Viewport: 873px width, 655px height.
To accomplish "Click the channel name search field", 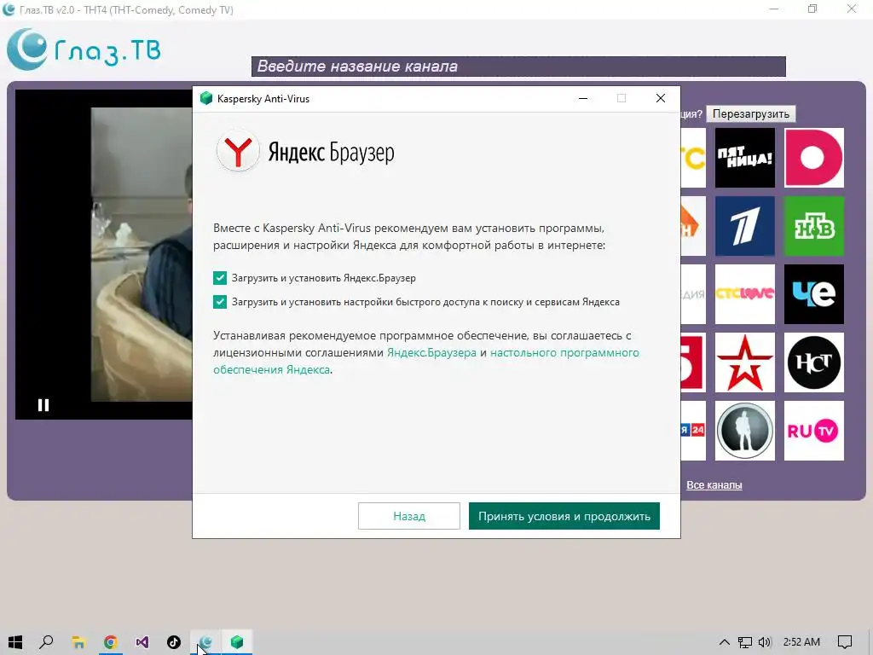I will 518,67.
